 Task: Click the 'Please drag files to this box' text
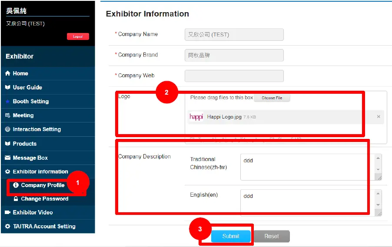tap(222, 97)
